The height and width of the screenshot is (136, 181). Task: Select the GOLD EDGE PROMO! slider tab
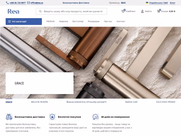coord(166,102)
